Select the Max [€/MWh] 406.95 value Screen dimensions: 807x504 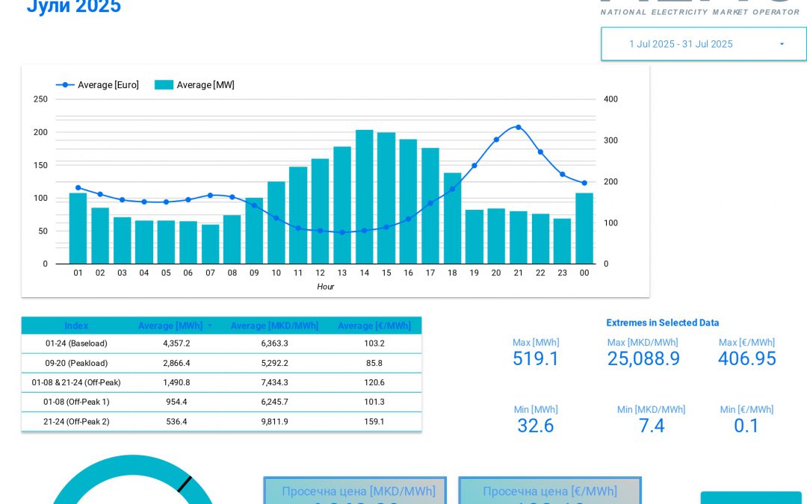tap(746, 358)
